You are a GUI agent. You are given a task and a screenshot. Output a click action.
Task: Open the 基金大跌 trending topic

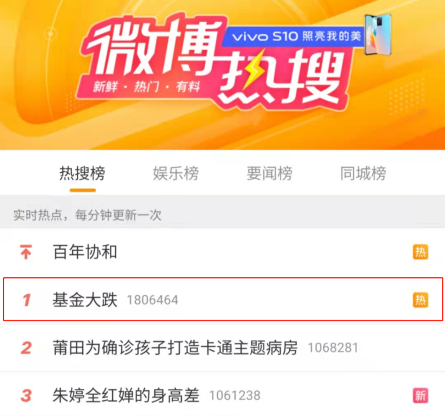click(222, 300)
